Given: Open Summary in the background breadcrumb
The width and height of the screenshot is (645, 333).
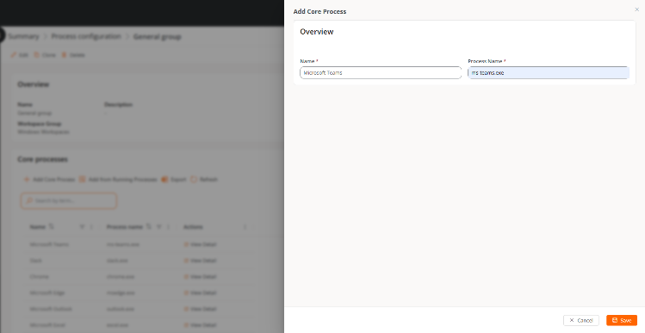Looking at the screenshot, I should (x=23, y=36).
